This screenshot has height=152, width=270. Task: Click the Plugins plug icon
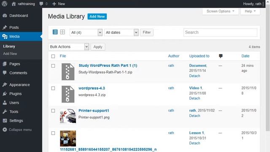5,94
